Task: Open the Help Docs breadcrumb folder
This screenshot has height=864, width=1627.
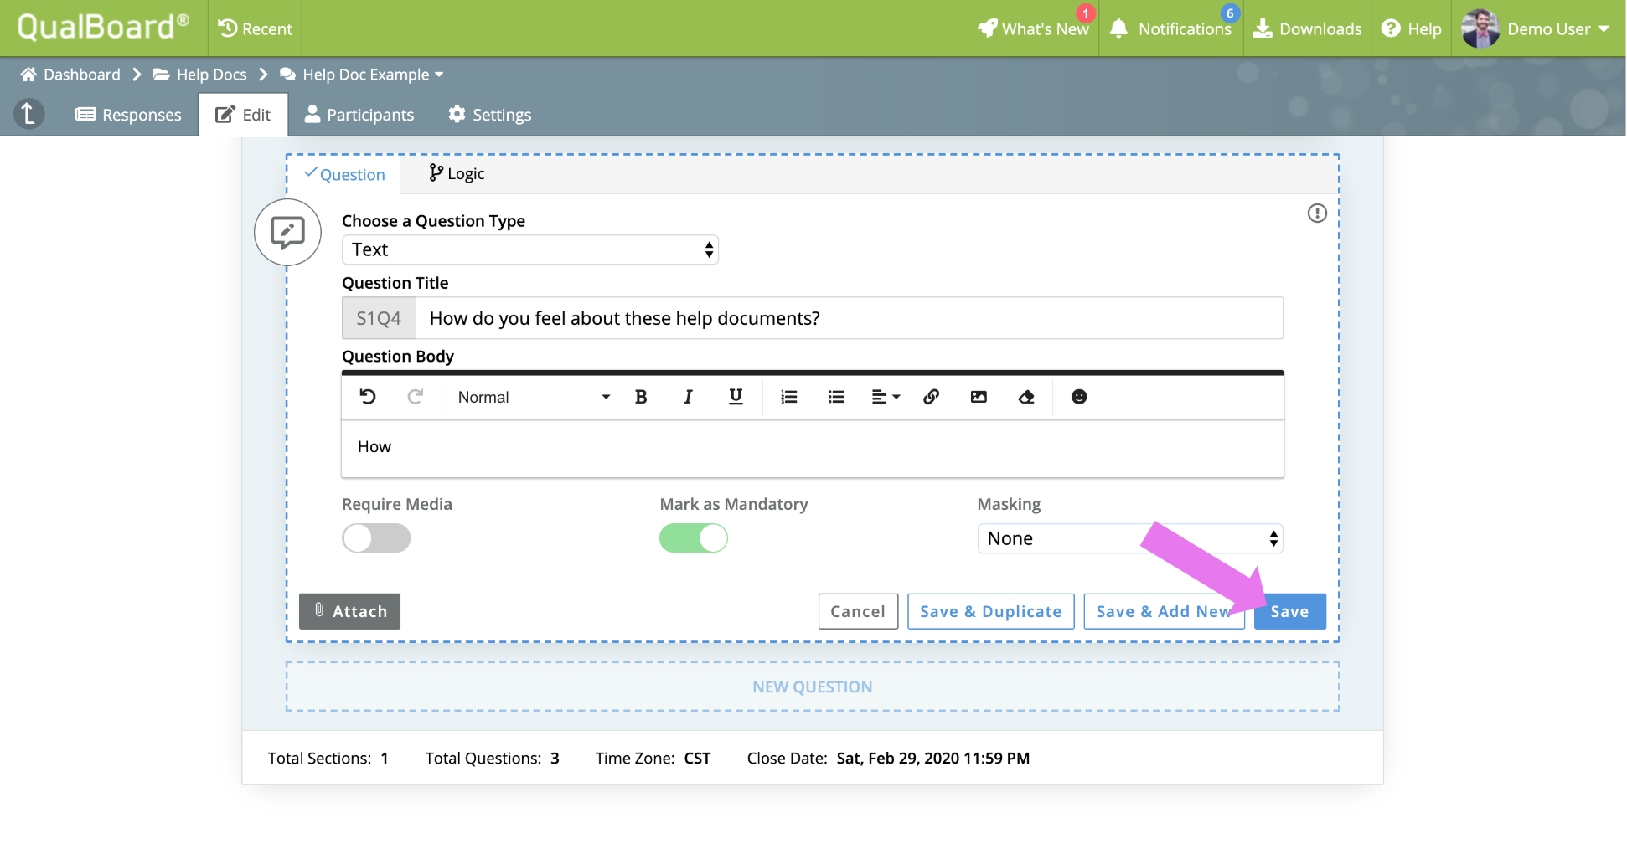Action: point(200,75)
